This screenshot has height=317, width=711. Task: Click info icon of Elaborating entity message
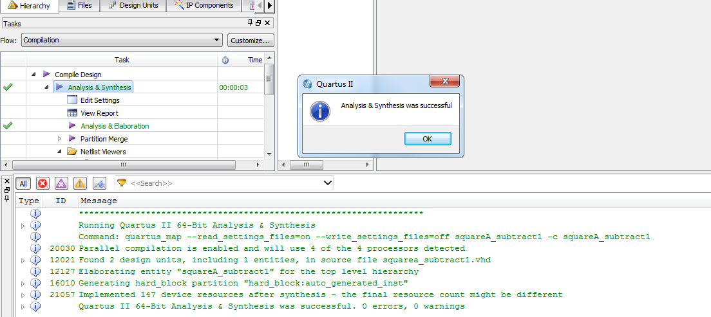[35, 271]
